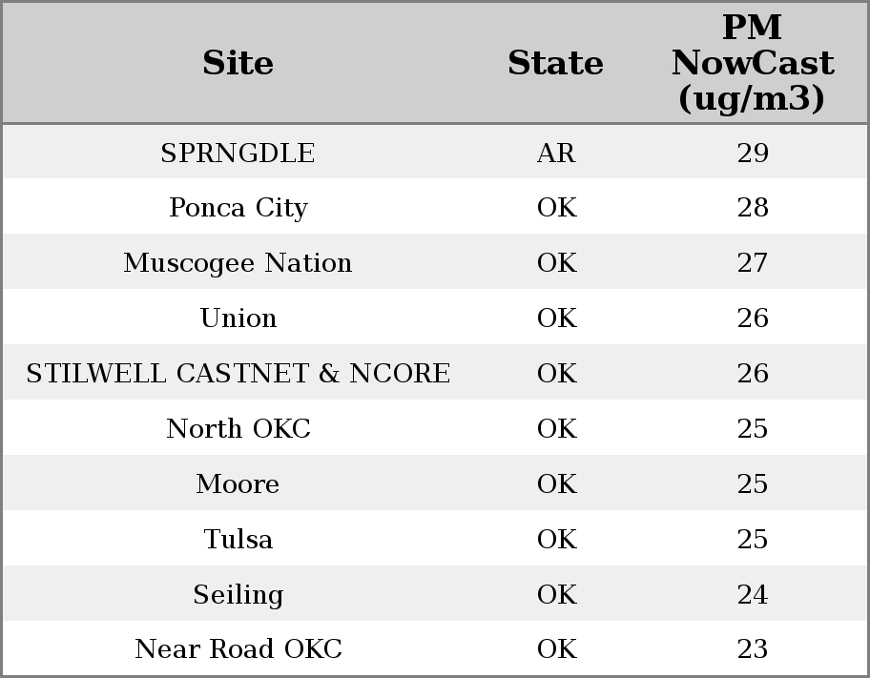Click the State column header
The height and width of the screenshot is (678, 870).
(x=555, y=63)
